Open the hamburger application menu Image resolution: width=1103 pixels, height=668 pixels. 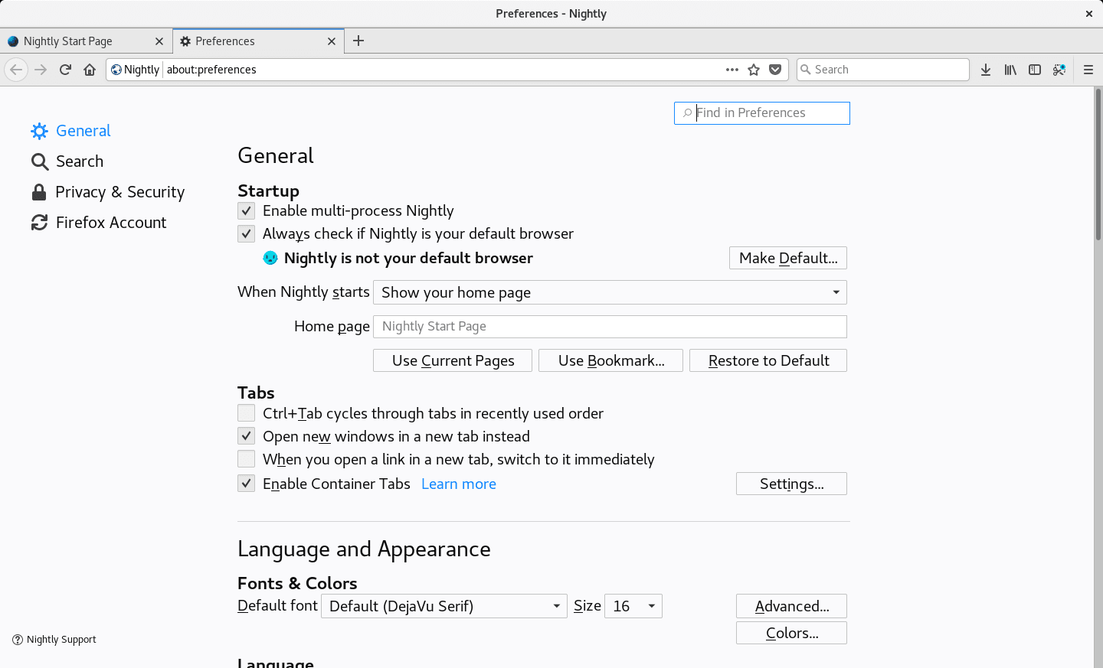click(x=1088, y=70)
